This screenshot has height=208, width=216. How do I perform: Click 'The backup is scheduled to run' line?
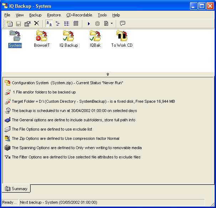74,111
